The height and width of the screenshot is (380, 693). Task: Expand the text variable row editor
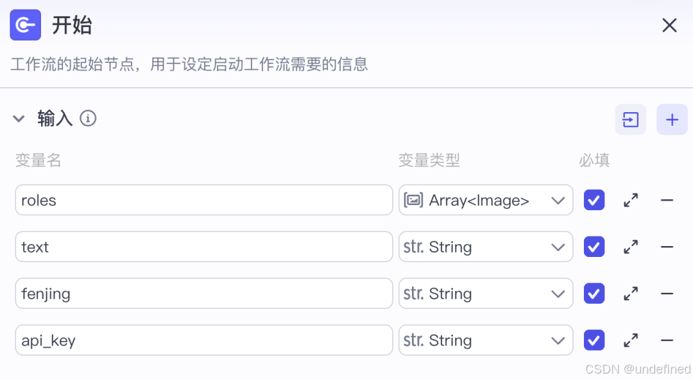coord(631,247)
